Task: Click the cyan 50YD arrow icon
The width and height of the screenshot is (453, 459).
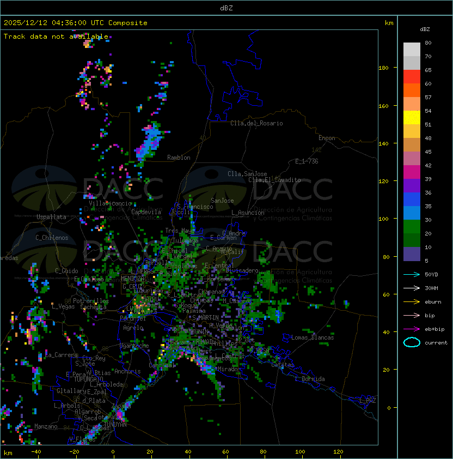Action: [412, 275]
